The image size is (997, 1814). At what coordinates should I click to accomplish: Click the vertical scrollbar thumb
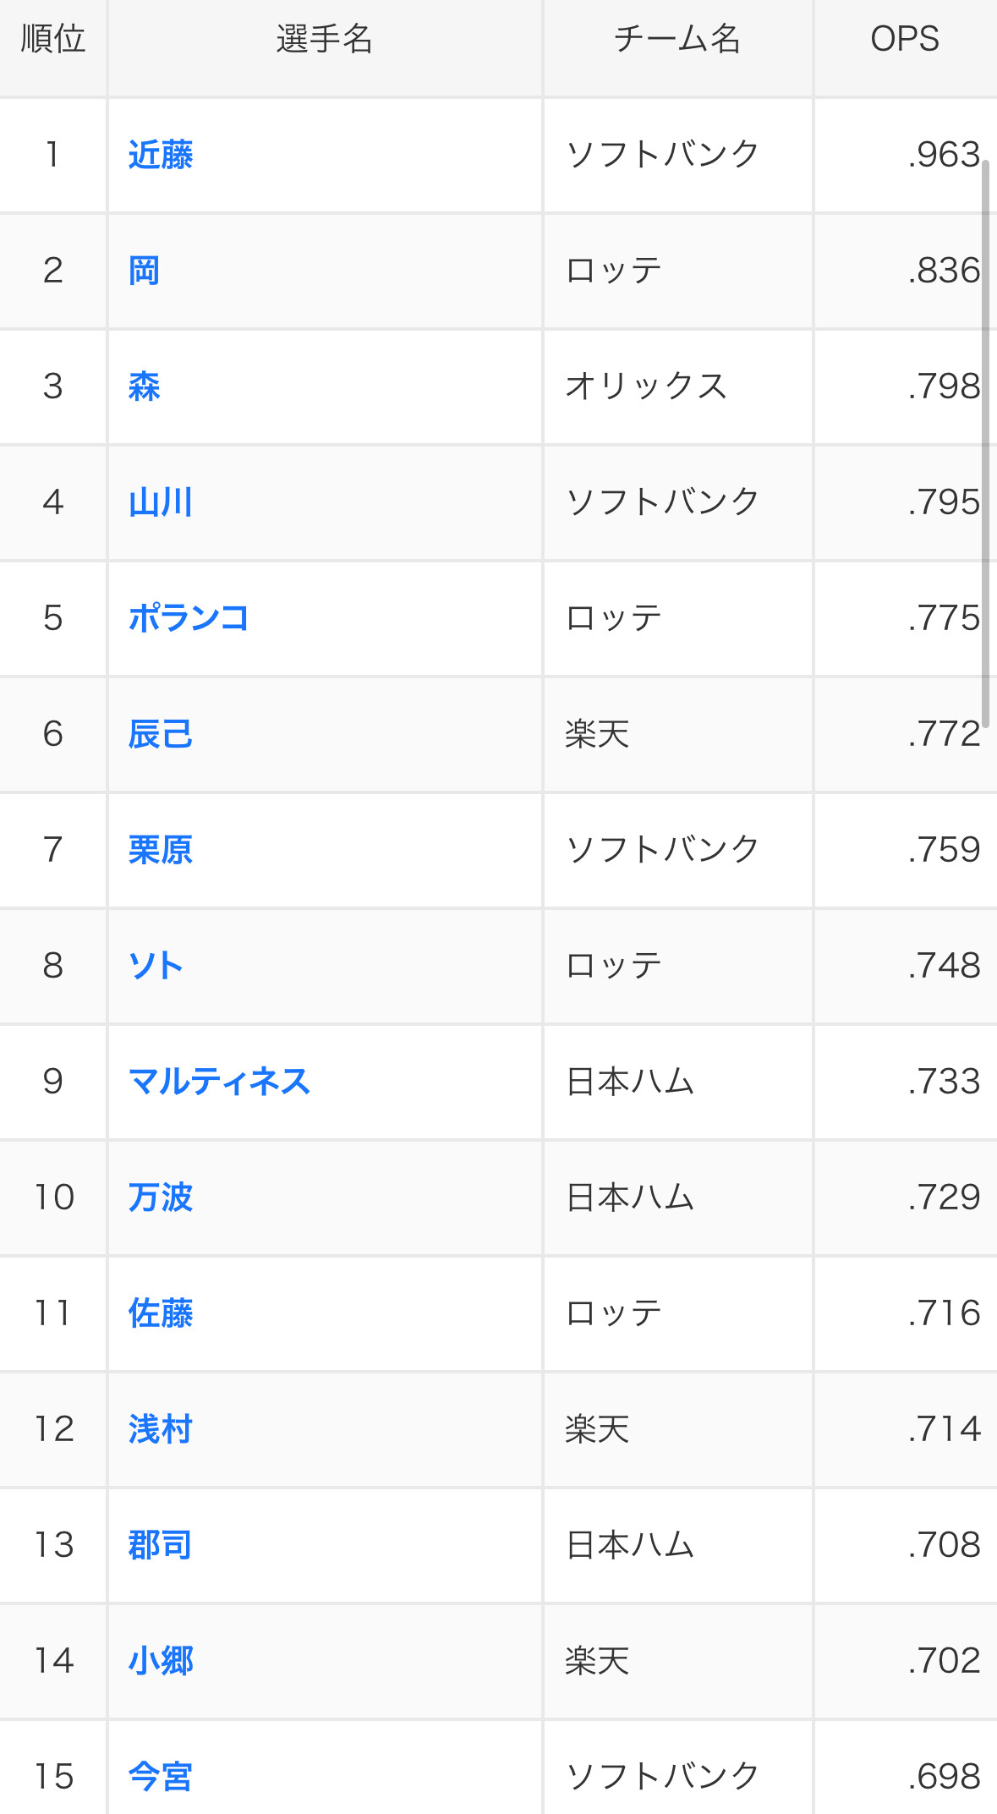coord(985,444)
